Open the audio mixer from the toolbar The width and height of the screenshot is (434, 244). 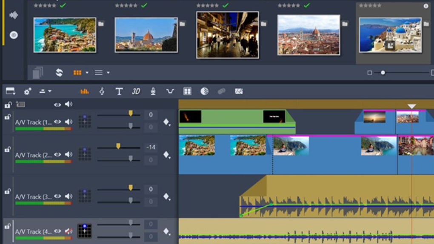(85, 91)
